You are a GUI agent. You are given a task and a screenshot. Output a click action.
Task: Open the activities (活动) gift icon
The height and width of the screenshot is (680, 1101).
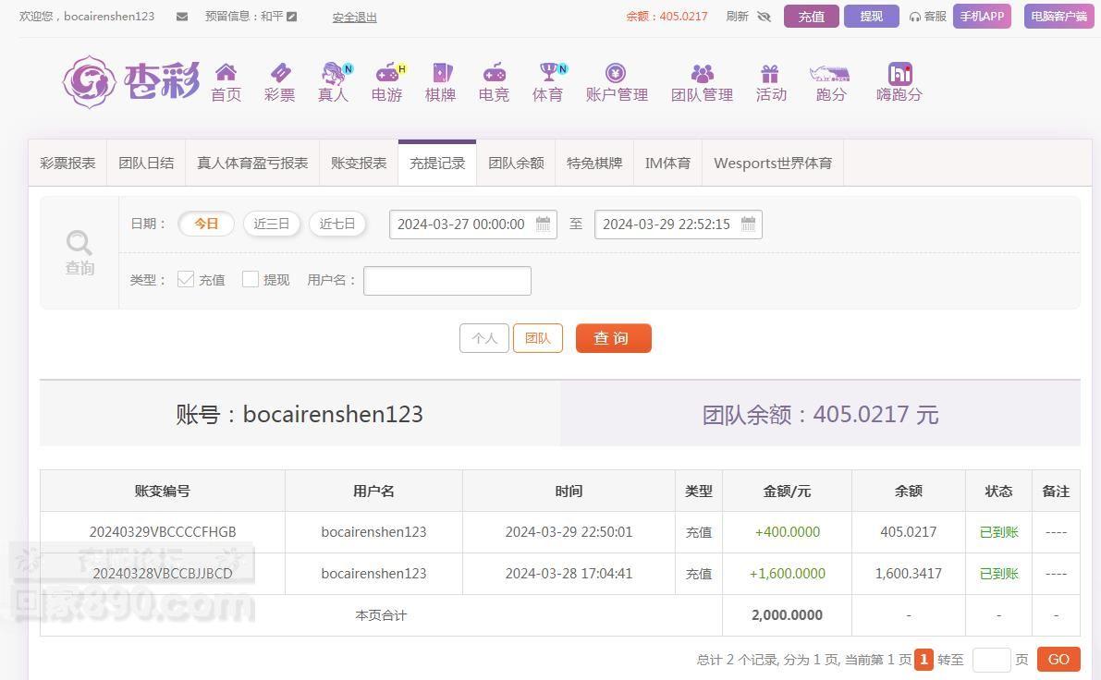[x=770, y=73]
